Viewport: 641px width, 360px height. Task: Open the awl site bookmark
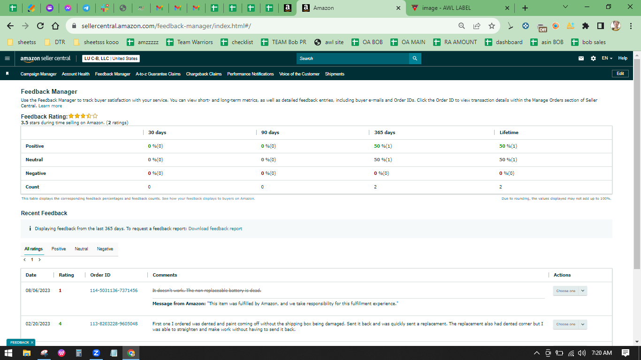click(x=329, y=42)
